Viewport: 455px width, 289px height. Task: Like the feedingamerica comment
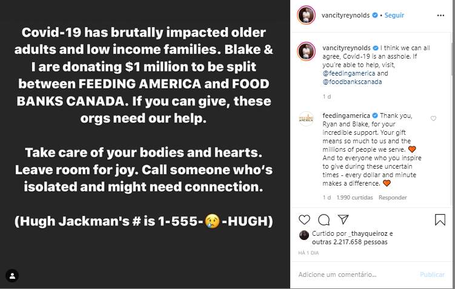[x=433, y=119]
